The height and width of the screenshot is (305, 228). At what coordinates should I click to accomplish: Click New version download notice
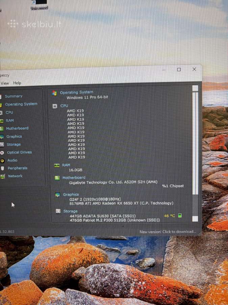pos(168,232)
